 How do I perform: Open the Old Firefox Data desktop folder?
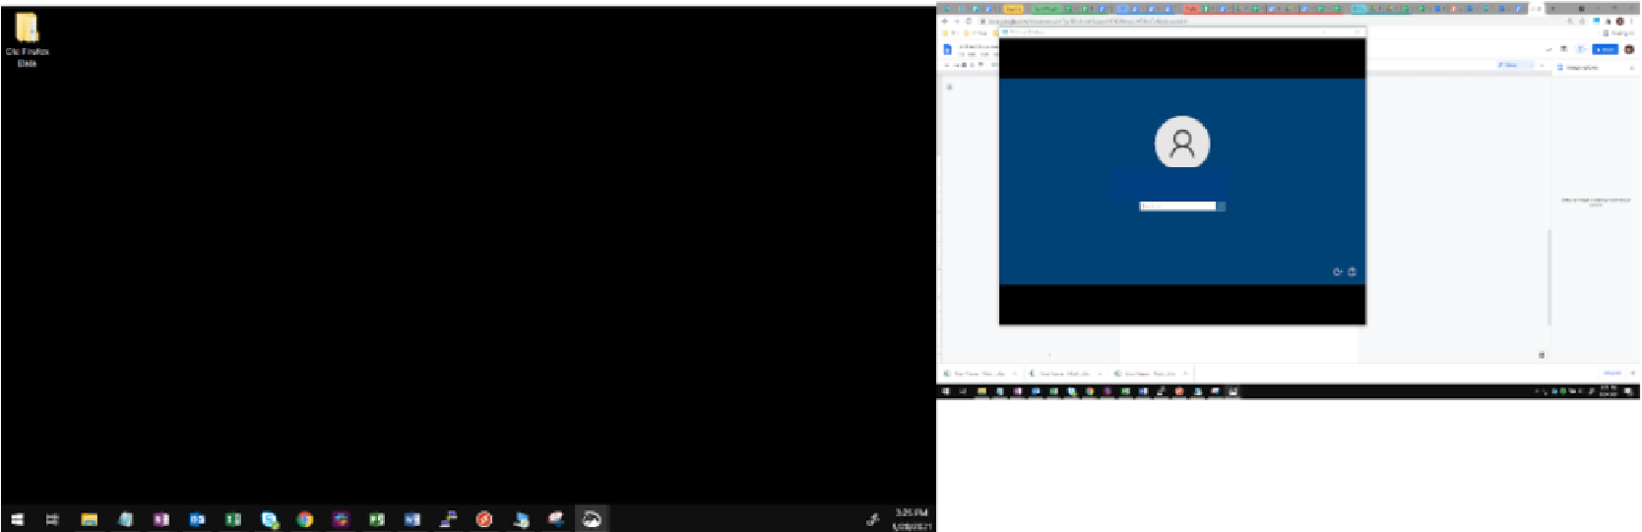coord(27,39)
